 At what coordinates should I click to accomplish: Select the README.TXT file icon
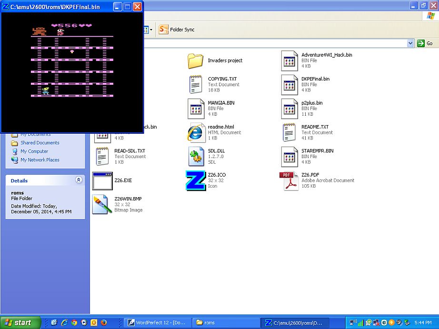click(x=289, y=132)
